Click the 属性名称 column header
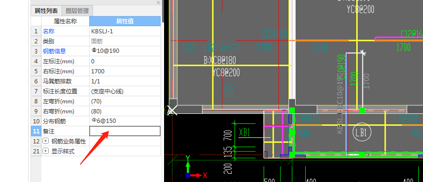The width and height of the screenshot is (423, 182). [65, 21]
